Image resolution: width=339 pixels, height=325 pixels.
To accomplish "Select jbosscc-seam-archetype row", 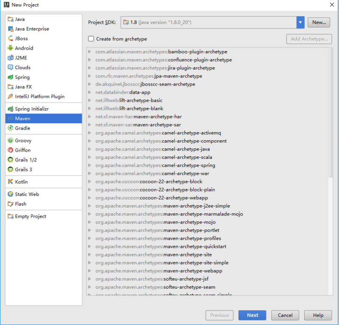I will 207,84.
